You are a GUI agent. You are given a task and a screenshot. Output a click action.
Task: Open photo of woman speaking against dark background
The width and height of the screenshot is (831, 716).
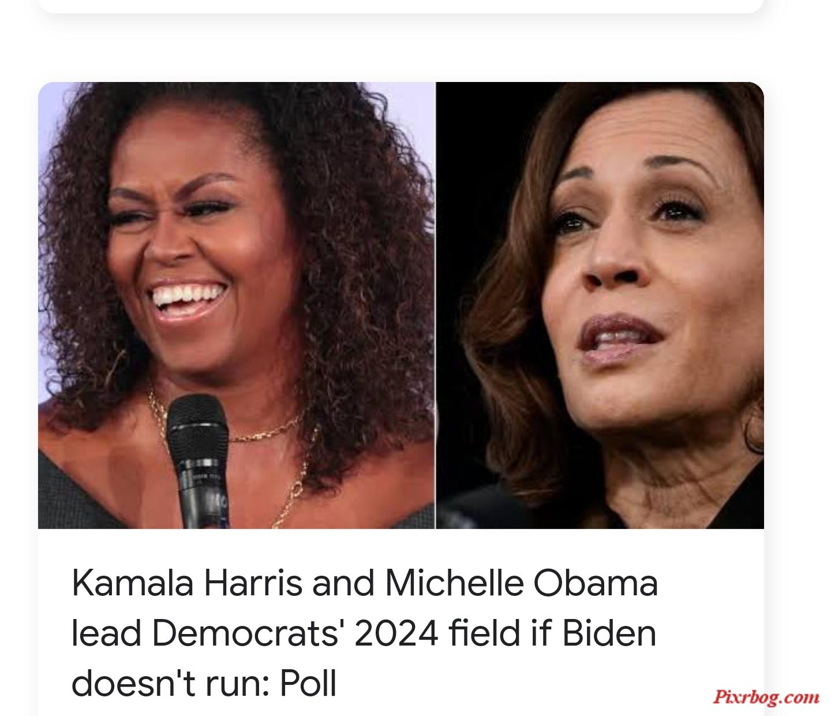point(600,305)
